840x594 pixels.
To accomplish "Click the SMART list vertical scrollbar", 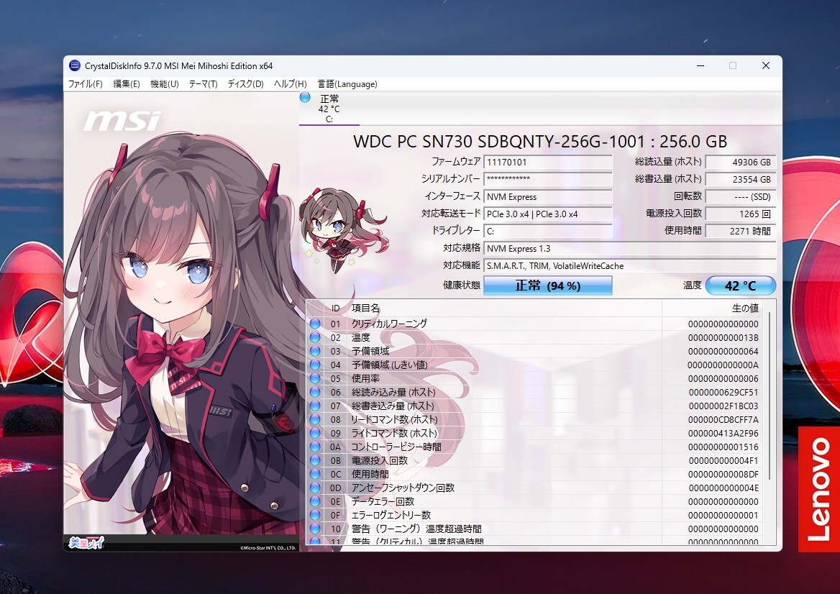I will point(770,396).
